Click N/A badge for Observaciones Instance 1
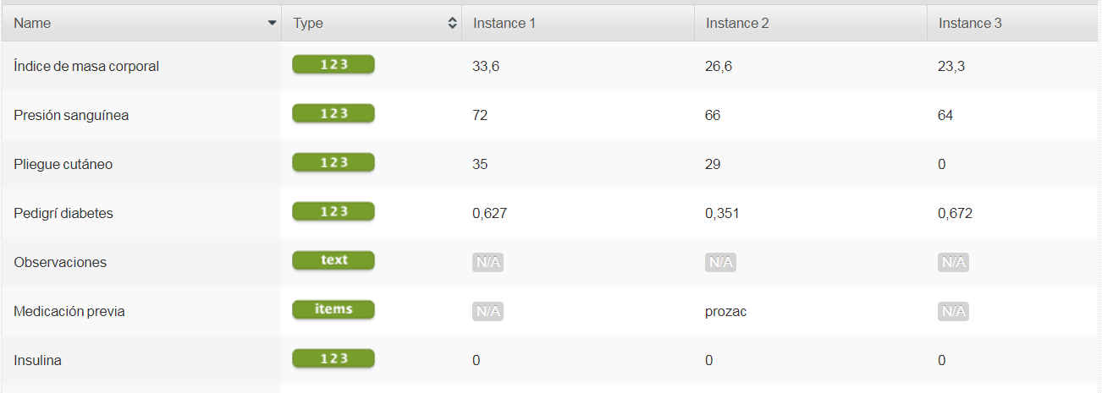This screenshot has height=393, width=1102. coord(488,263)
